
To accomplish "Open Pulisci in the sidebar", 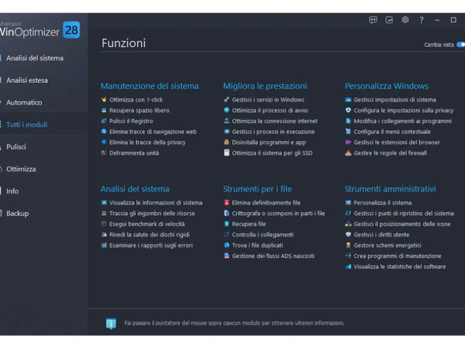I will point(16,147).
